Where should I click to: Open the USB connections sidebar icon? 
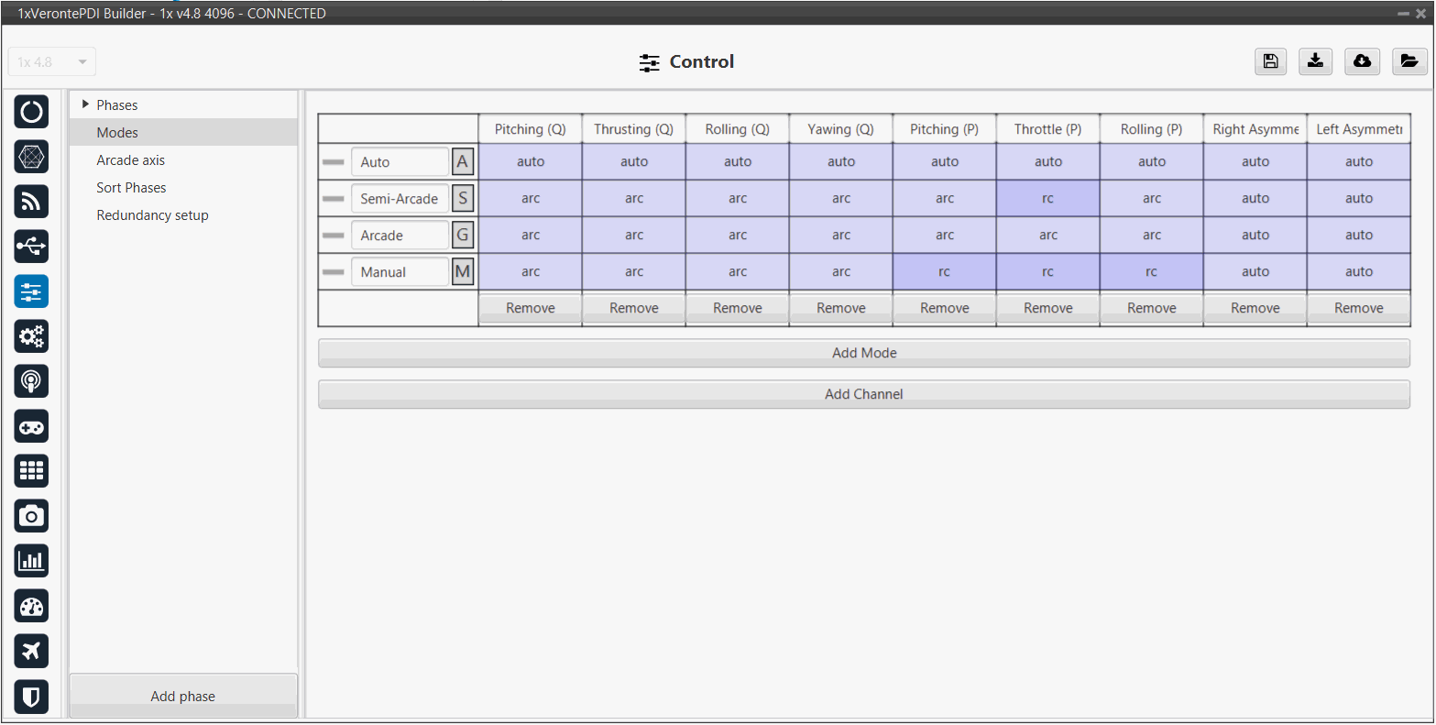click(31, 247)
